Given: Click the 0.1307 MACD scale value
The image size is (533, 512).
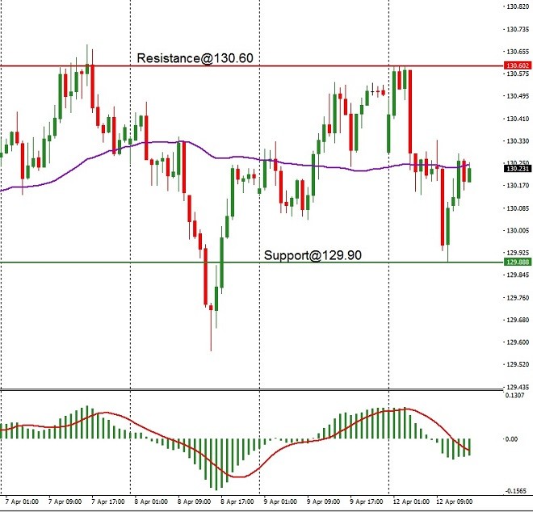Looking at the screenshot, I should 514,395.
